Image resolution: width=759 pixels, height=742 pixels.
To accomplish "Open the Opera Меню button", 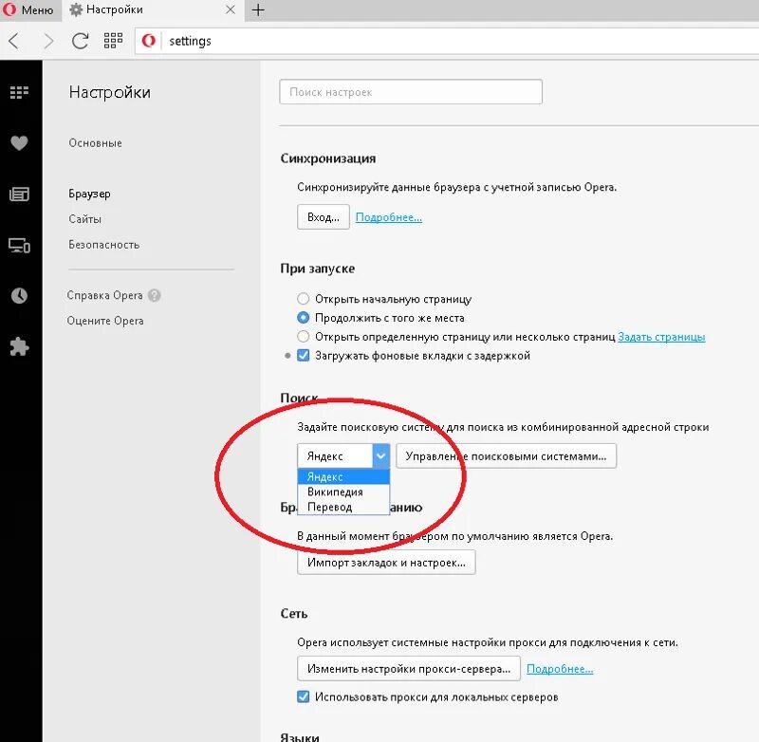I will tap(30, 9).
